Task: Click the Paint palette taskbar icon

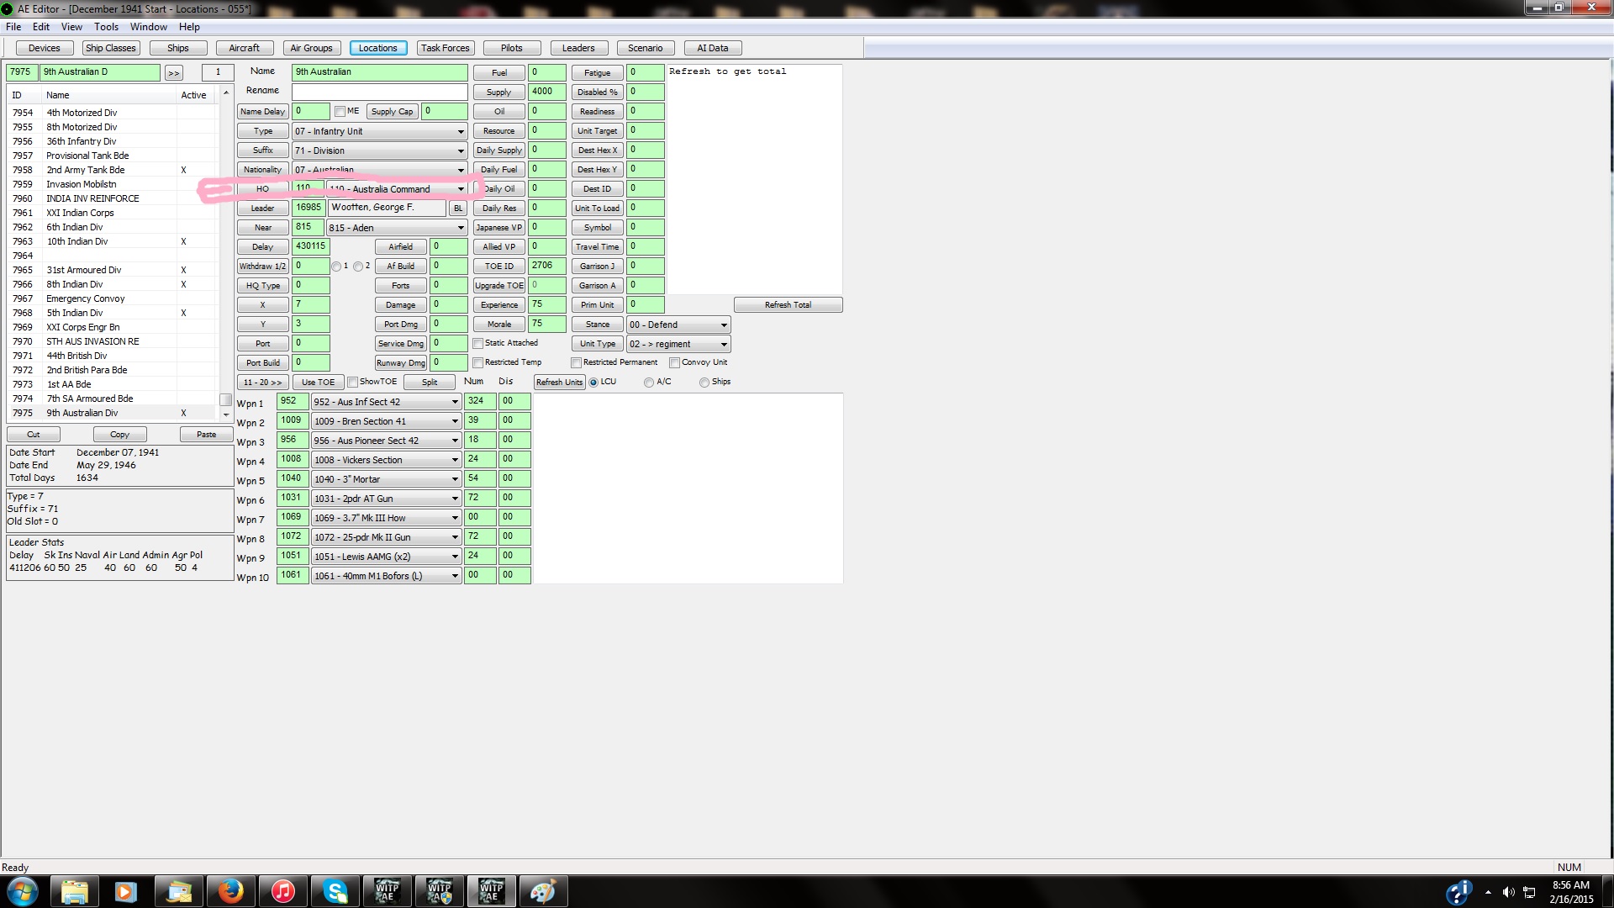Action: pos(542,891)
